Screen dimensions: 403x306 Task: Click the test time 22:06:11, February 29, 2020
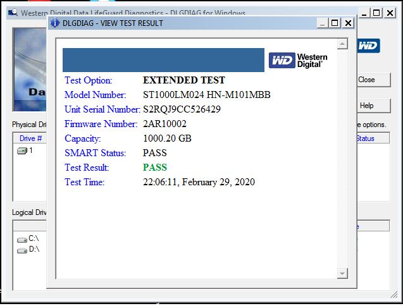point(199,182)
